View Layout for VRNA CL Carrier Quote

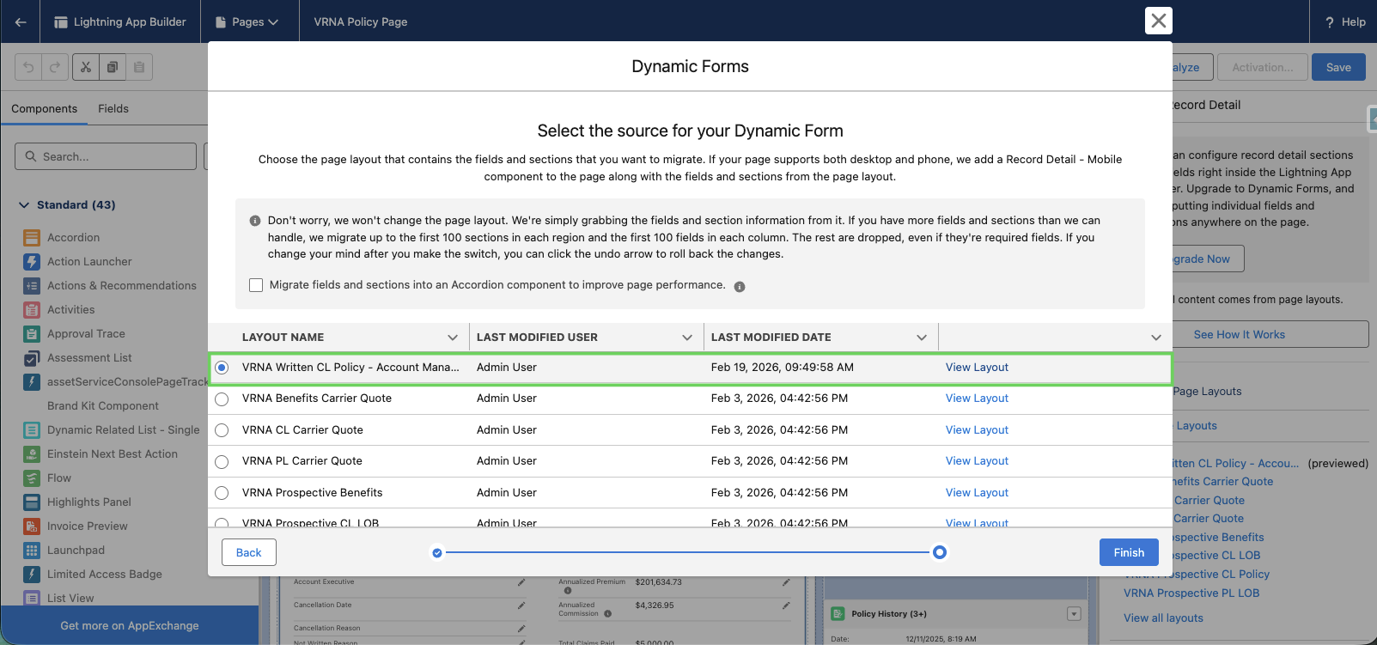[977, 430]
